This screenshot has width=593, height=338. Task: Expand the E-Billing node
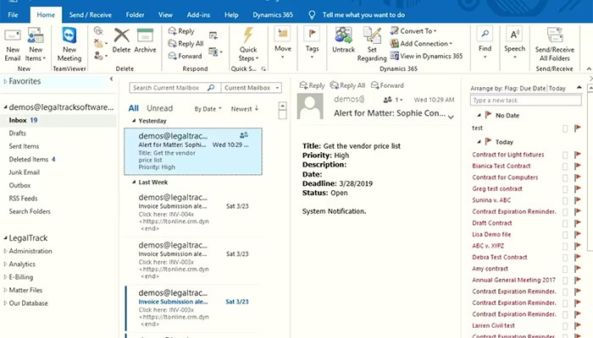pos(5,277)
